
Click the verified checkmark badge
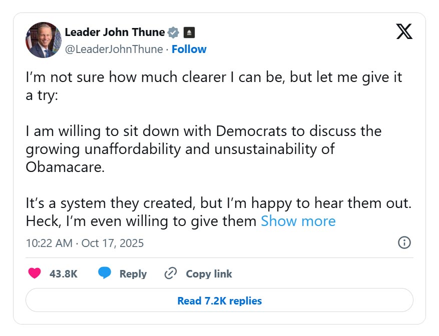point(174,32)
